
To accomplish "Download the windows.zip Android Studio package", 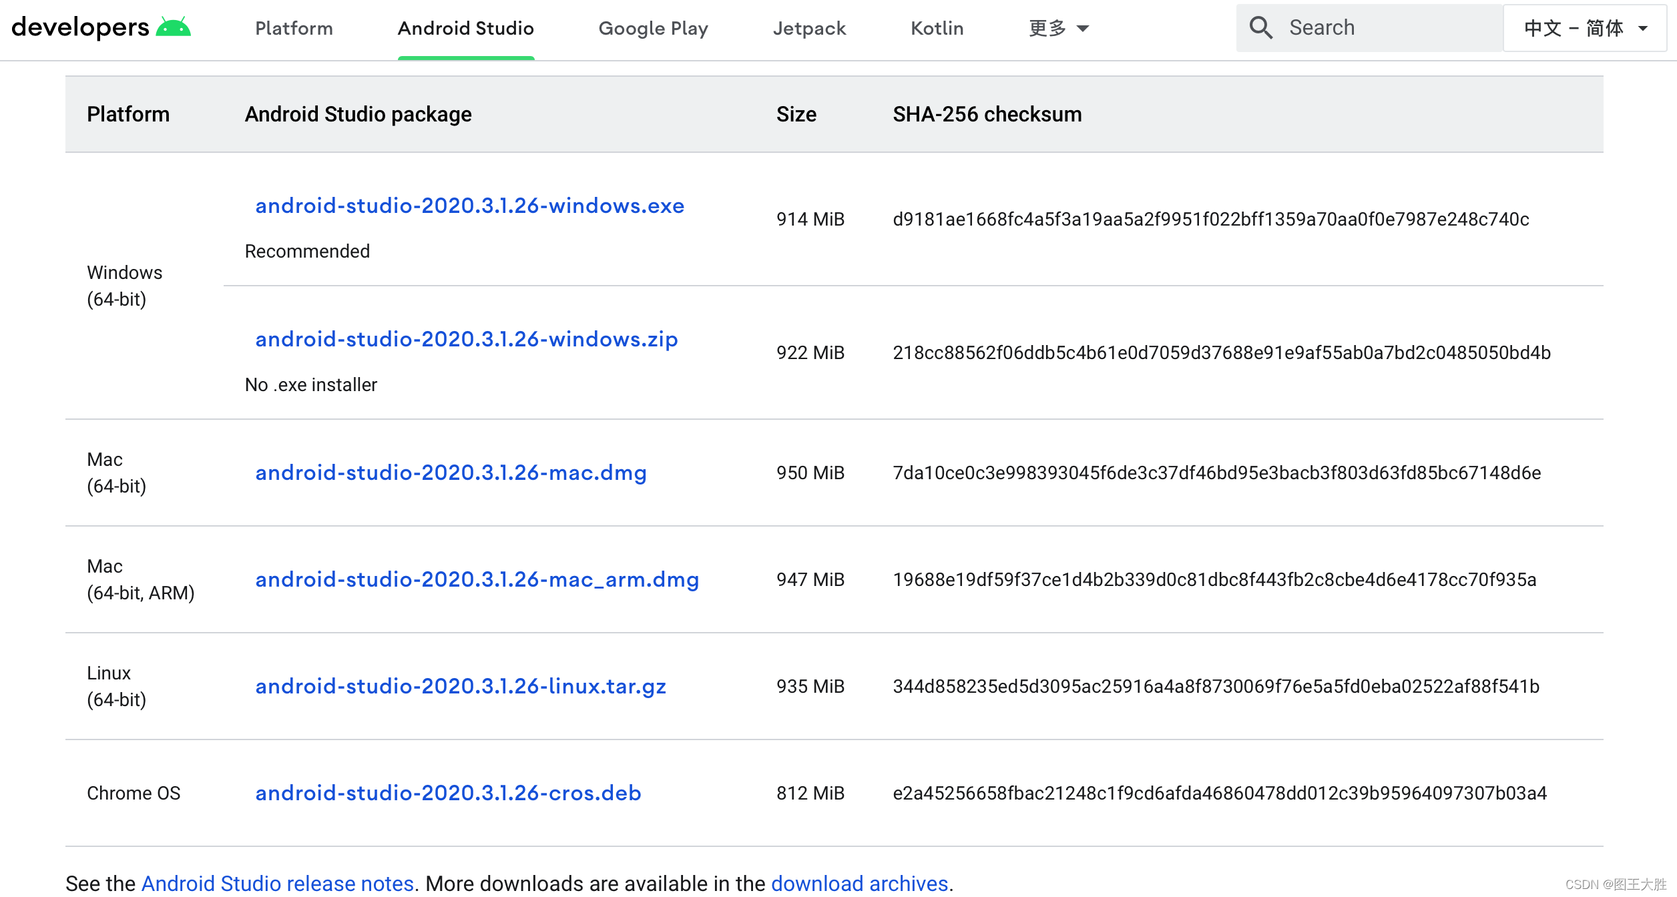I will click(x=466, y=339).
